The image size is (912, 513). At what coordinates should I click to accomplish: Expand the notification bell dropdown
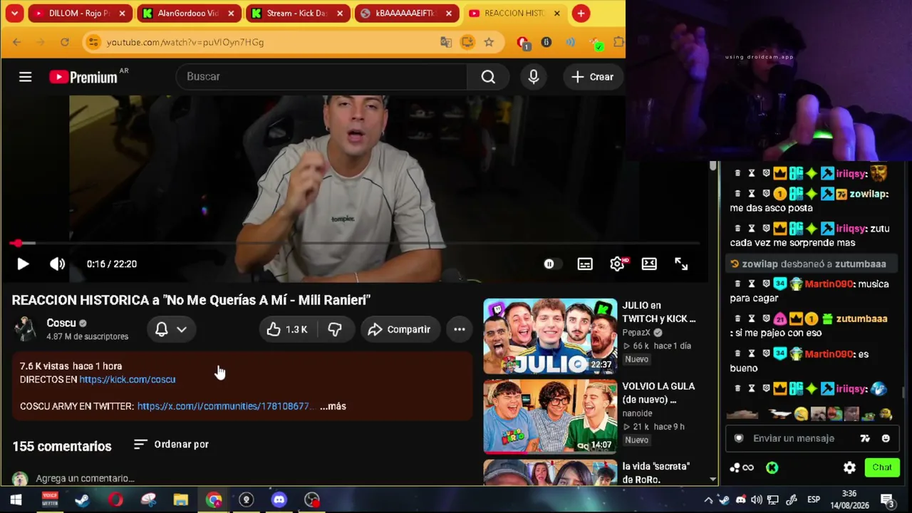(171, 329)
